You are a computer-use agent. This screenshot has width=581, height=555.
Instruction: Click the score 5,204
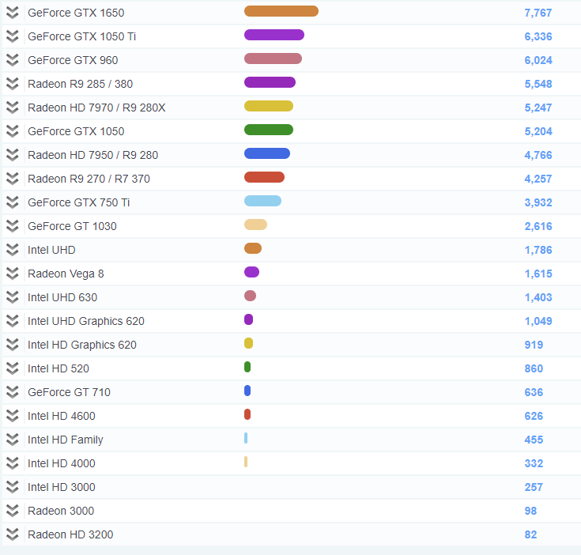[x=538, y=131]
